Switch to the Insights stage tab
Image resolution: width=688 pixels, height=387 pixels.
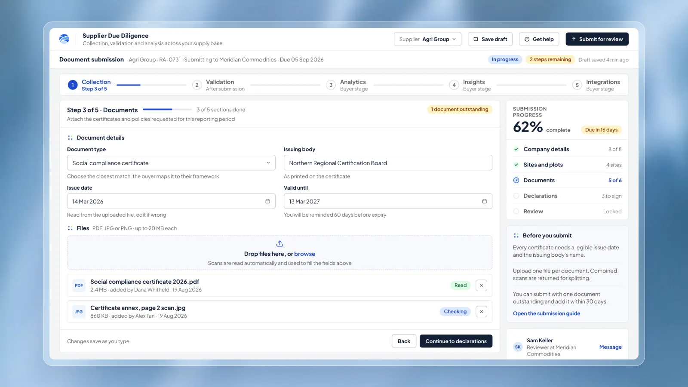coord(470,85)
